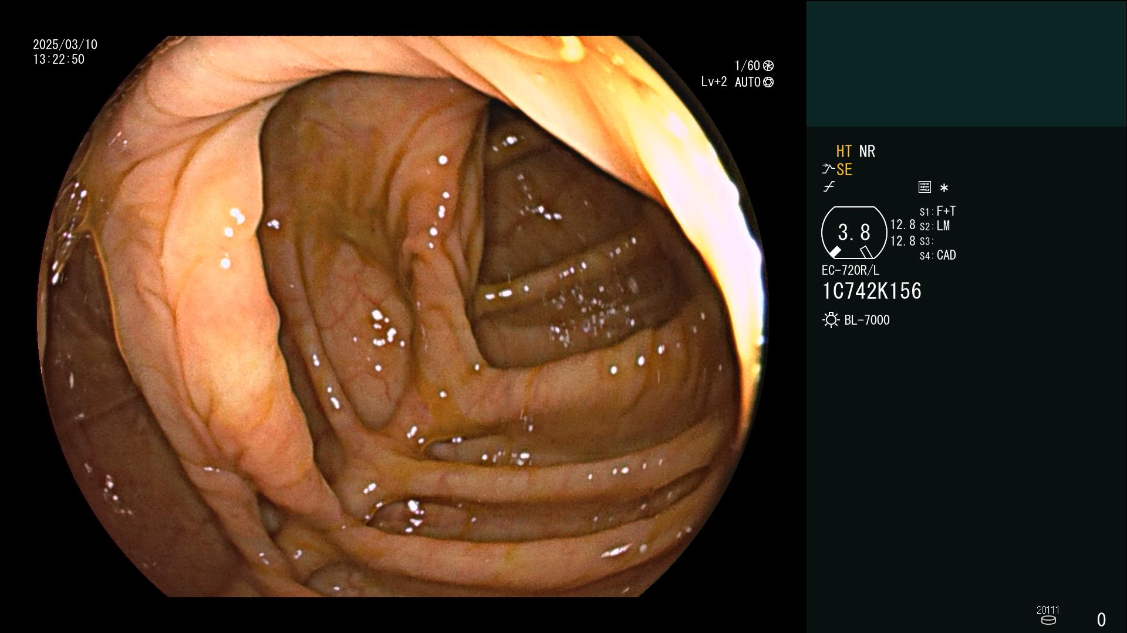Click the upper 12.8 value beside the scope diagram
This screenshot has height=633, width=1127.
click(x=903, y=225)
